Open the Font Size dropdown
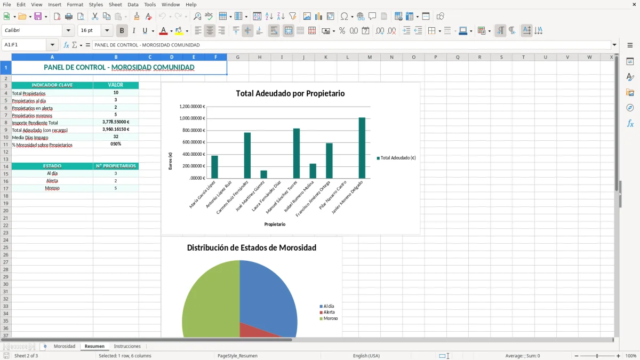Viewport: 640px width, 360px height. coord(107,31)
